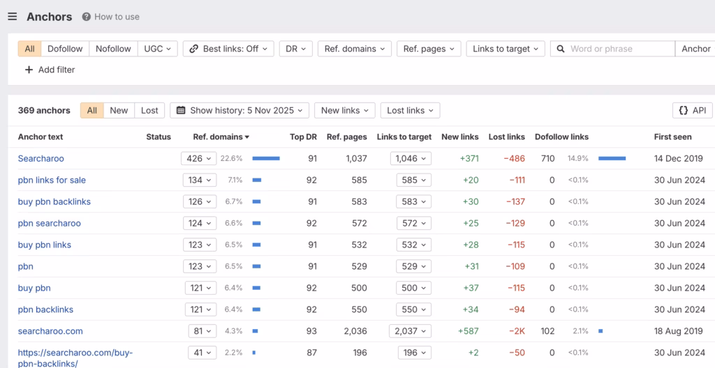Show All anchors status tab

click(92, 110)
